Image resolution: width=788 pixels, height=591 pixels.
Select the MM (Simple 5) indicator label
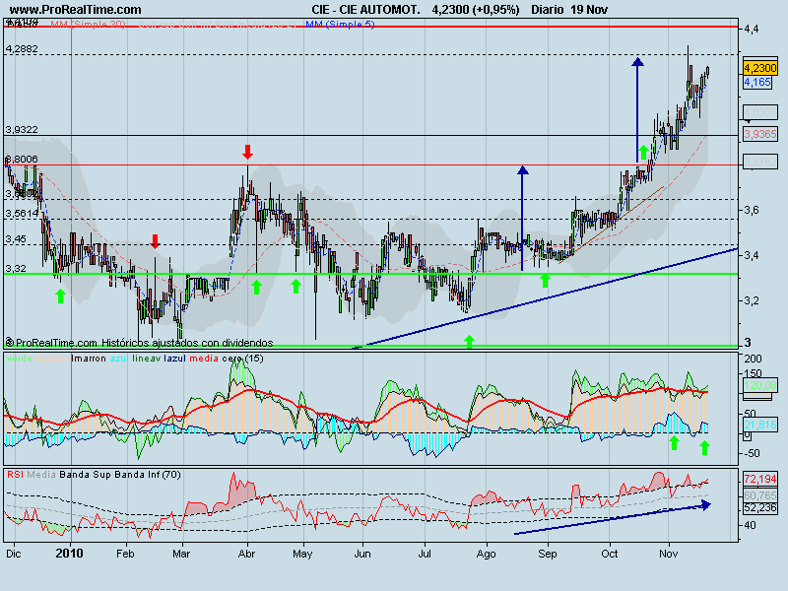pos(340,24)
